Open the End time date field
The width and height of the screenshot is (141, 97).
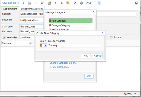click(27, 32)
